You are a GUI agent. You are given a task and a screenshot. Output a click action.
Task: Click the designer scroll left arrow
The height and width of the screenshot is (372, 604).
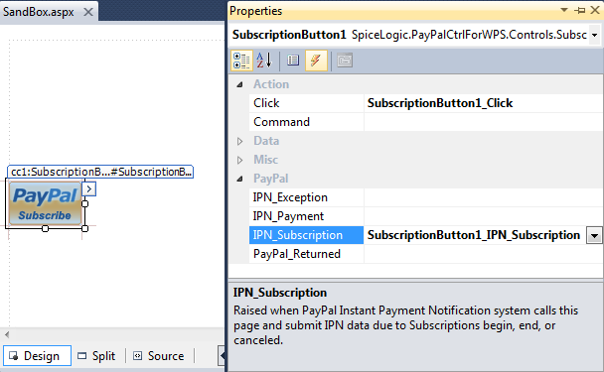click(7, 334)
